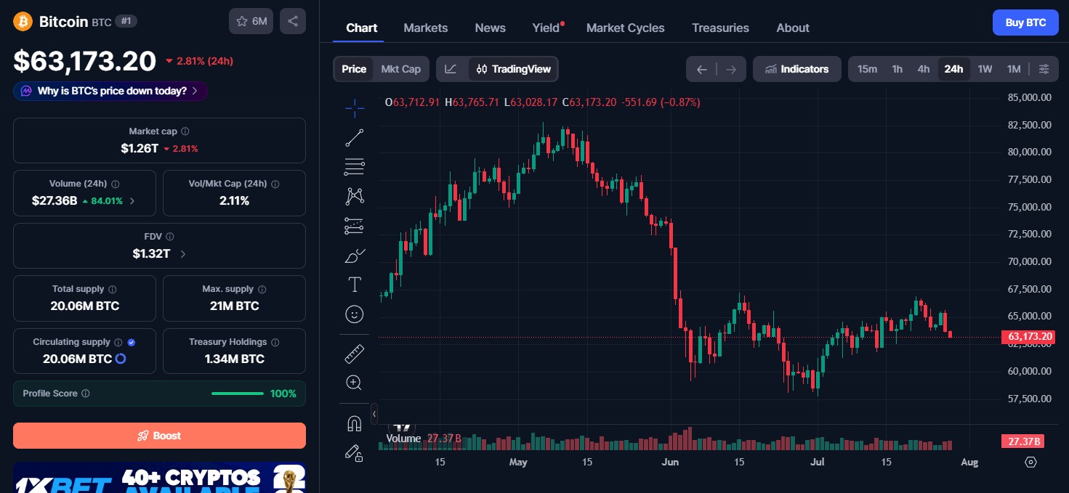This screenshot has height=493, width=1069.
Task: Click the #1 rank badge
Action: (126, 21)
